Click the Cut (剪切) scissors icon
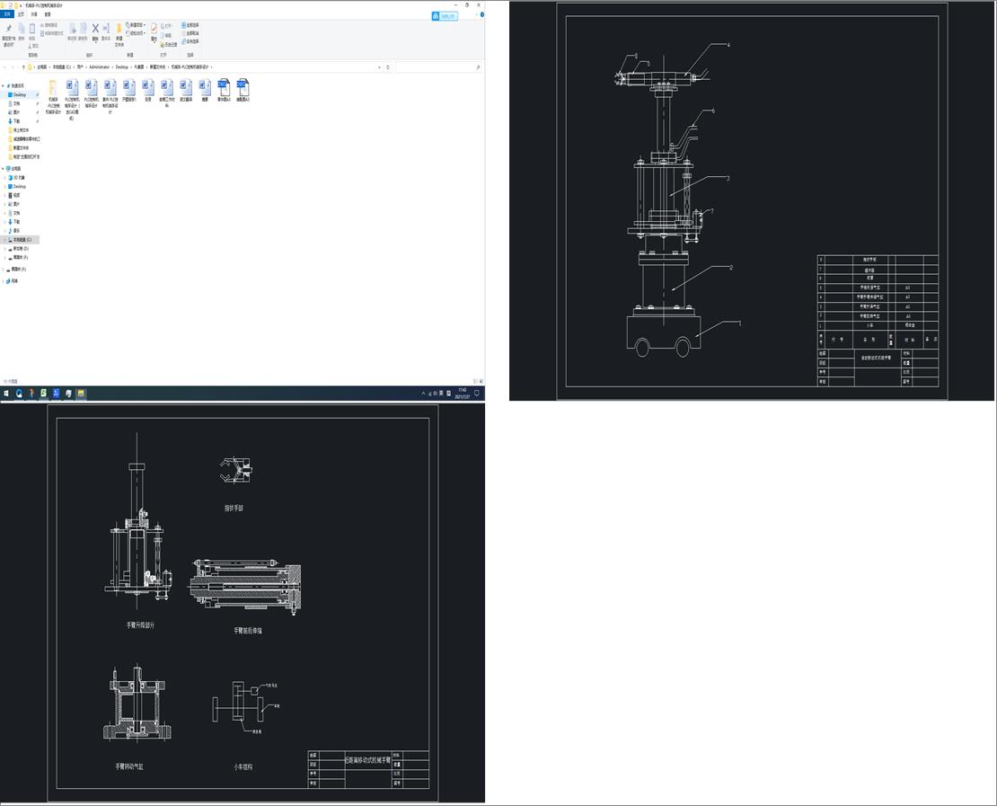Viewport: 997px width, 806px height. point(34,46)
